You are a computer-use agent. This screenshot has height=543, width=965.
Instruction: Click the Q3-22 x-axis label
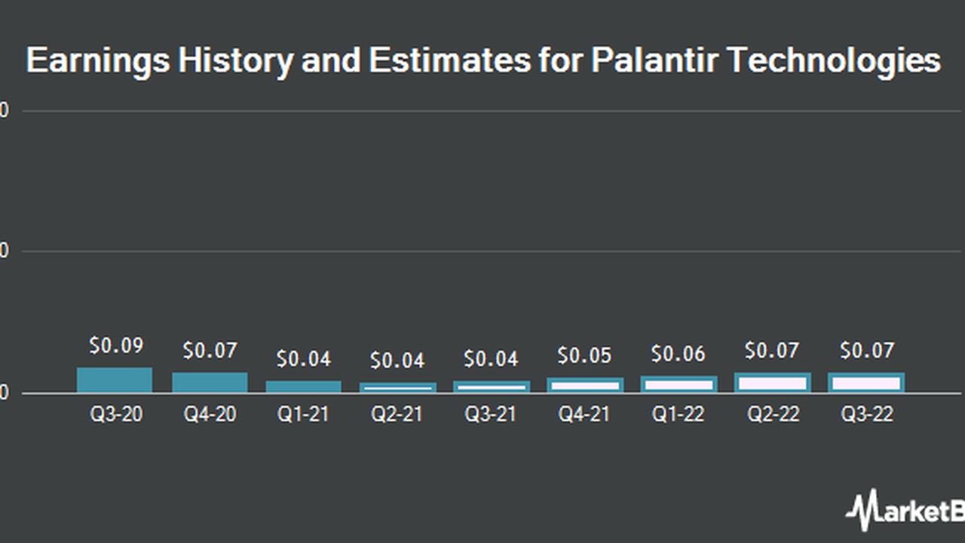click(866, 415)
